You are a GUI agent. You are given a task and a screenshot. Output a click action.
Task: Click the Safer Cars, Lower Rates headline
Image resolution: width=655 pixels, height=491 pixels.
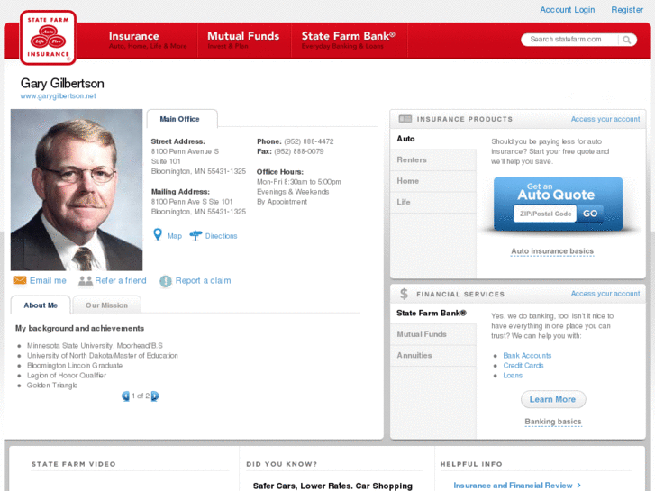point(332,486)
